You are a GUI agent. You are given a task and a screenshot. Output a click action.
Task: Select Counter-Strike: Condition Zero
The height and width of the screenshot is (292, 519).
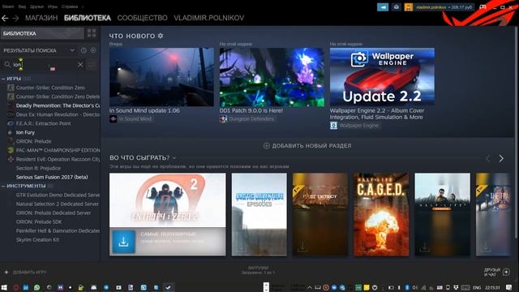point(50,88)
